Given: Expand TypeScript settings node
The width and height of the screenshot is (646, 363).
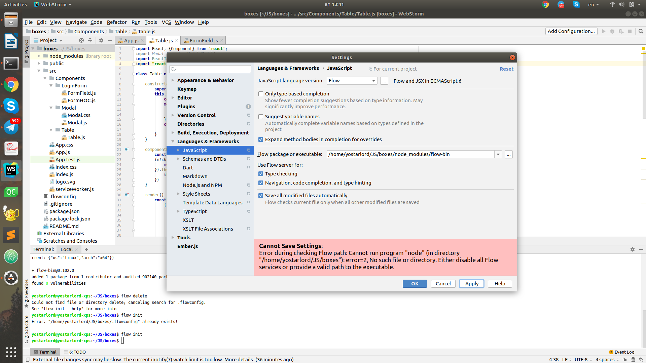Looking at the screenshot, I should 178,211.
